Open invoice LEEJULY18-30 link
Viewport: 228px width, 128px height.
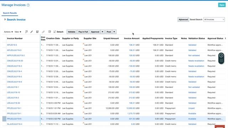[14, 103]
